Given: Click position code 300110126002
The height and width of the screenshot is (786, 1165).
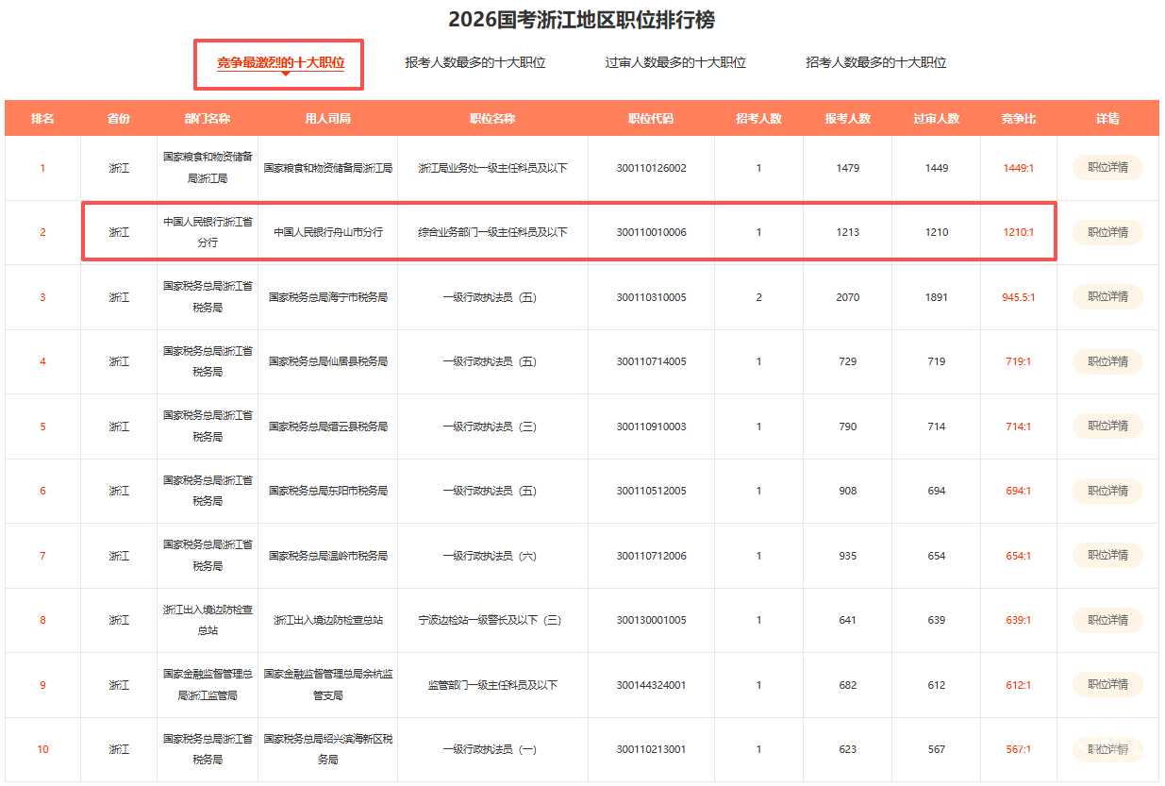Looking at the screenshot, I should click(x=651, y=169).
